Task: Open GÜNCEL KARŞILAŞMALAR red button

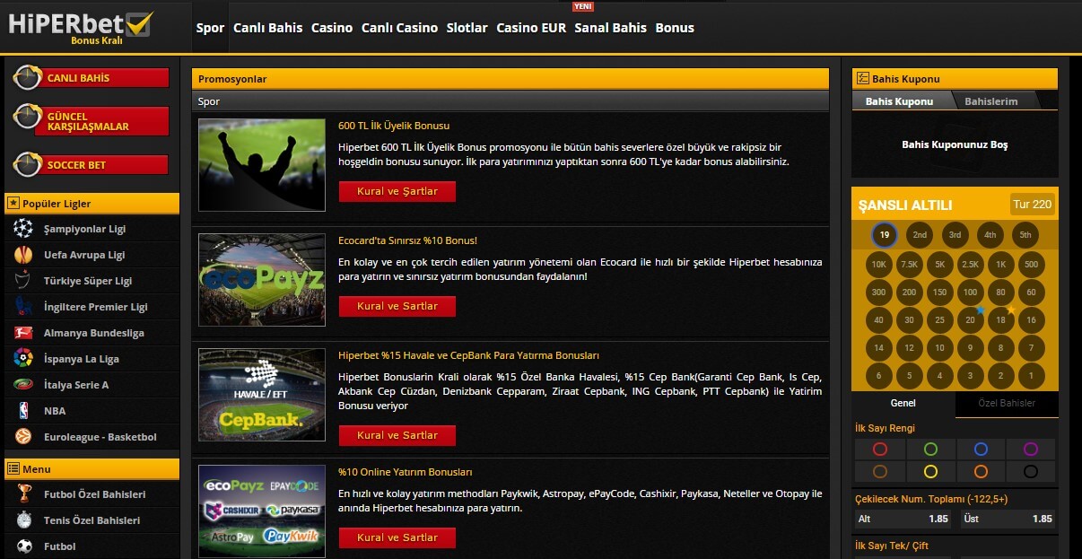Action: (x=92, y=121)
